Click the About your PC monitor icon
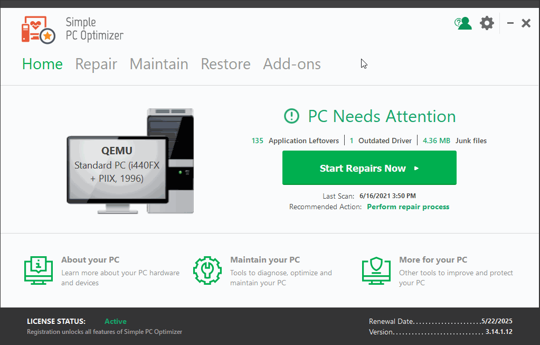This screenshot has height=345, width=540. click(x=39, y=270)
